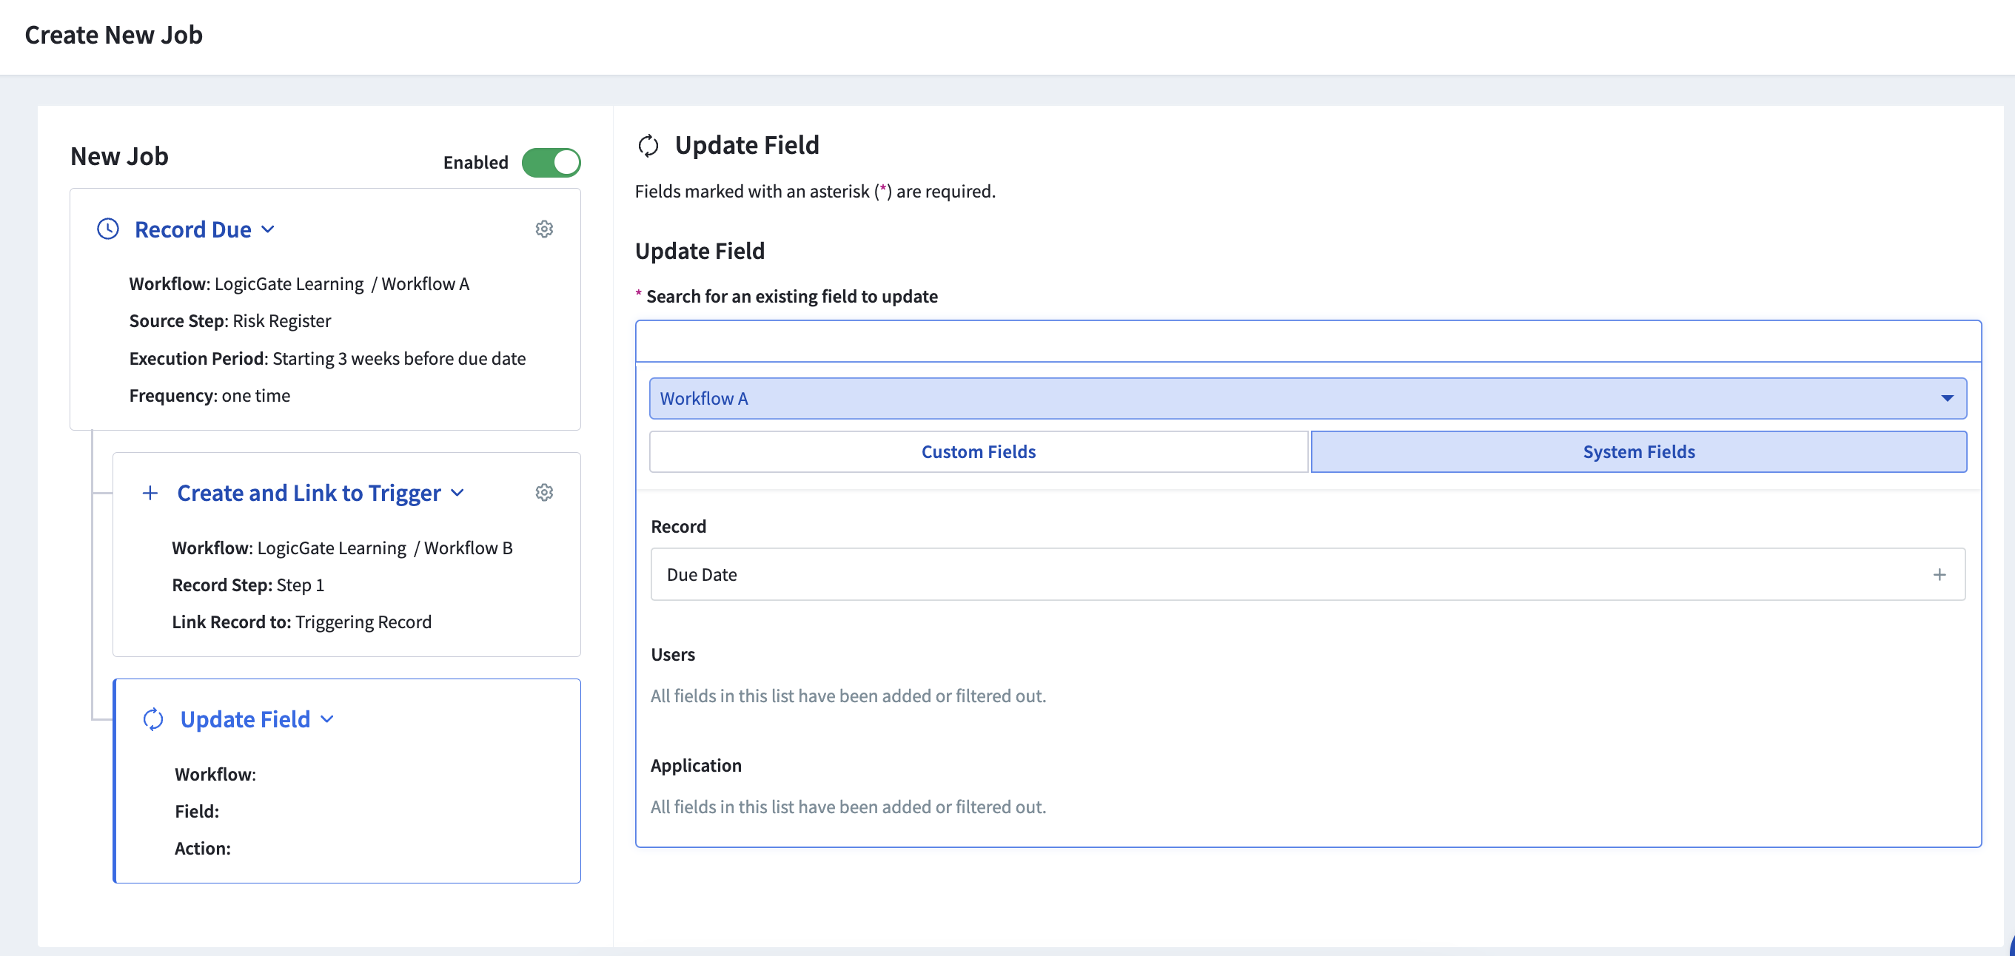Click the Update Field cycle icon in sidebar
Screen dimensions: 2015x956
pyautogui.click(x=153, y=719)
